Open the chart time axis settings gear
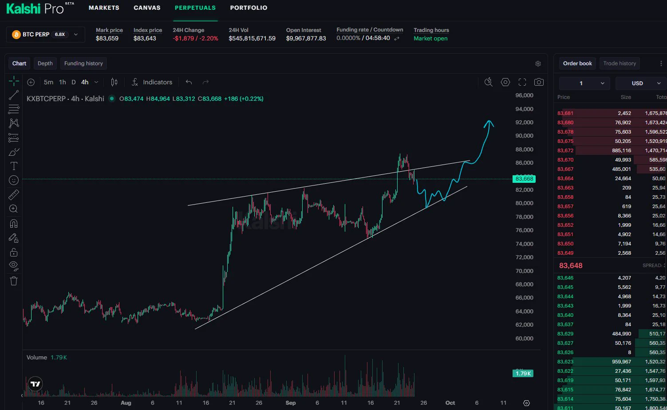 click(526, 403)
